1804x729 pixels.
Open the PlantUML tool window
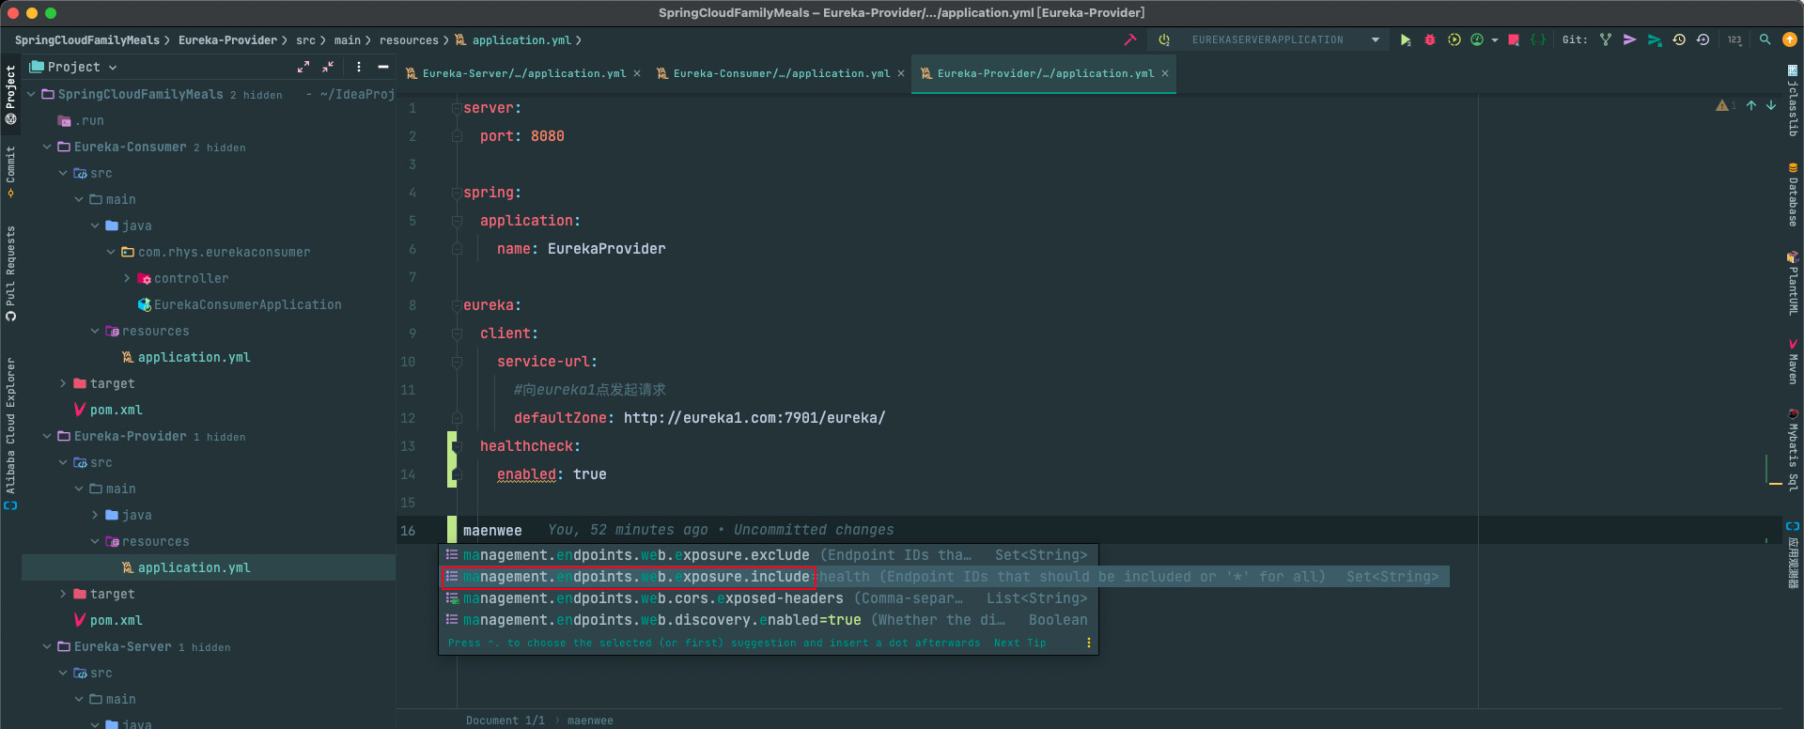coord(1793,282)
